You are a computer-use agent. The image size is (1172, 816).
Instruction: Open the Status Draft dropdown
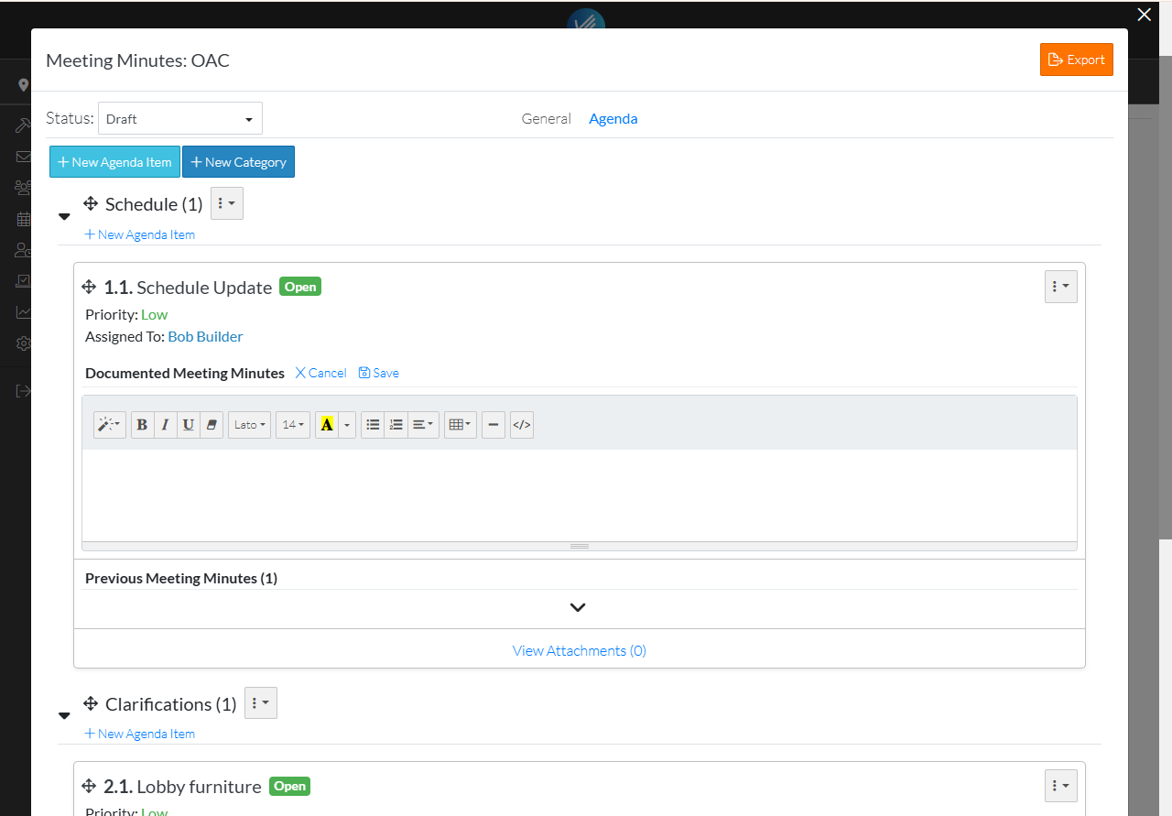point(180,119)
